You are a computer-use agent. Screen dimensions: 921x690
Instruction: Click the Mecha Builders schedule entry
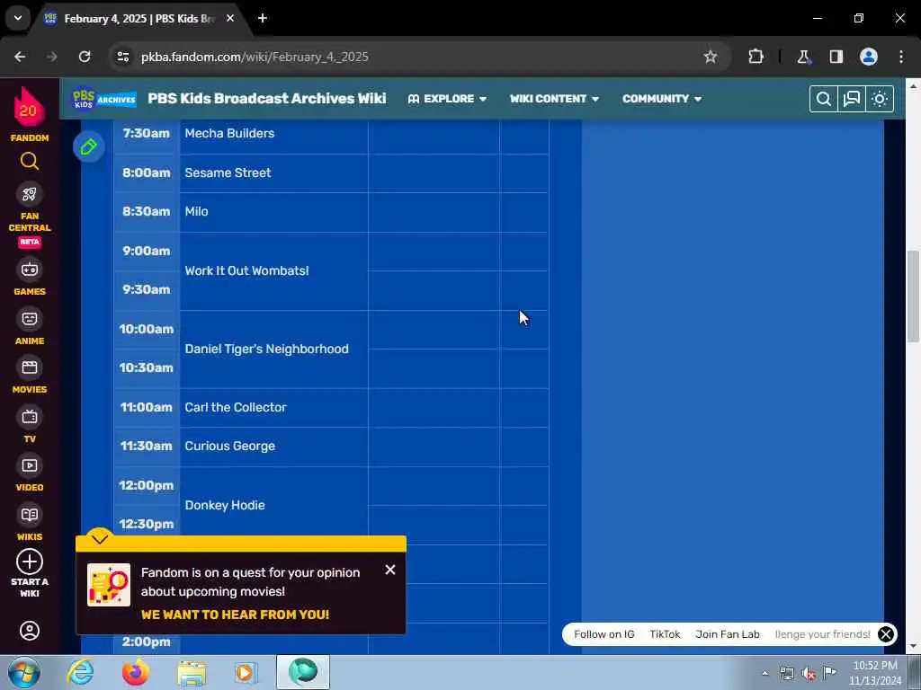(x=229, y=133)
